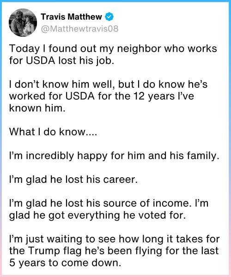
Task: Open the @Matthewtravis08 handle link
Action: (x=80, y=29)
